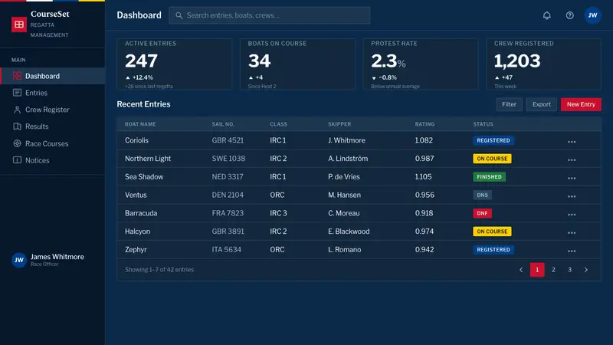Image resolution: width=613 pixels, height=345 pixels.
Task: Sort by Sail No. column header
Action: 223,124
